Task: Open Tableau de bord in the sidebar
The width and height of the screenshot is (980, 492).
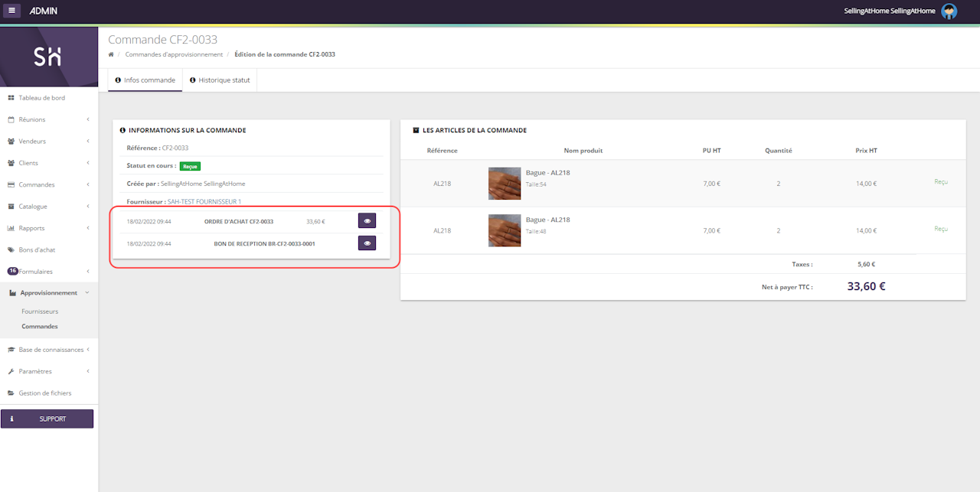Action: point(41,98)
